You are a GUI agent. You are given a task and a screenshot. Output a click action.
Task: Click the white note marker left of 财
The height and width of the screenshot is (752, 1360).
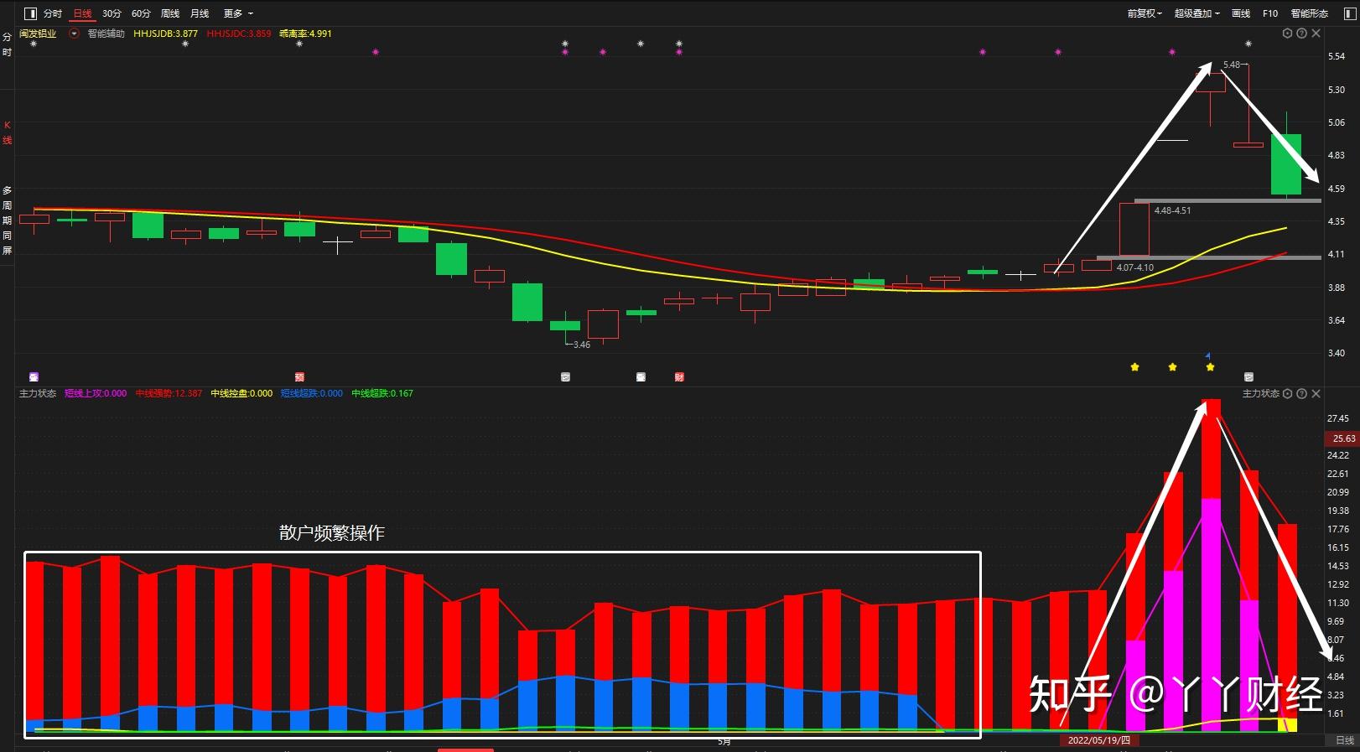coord(641,377)
